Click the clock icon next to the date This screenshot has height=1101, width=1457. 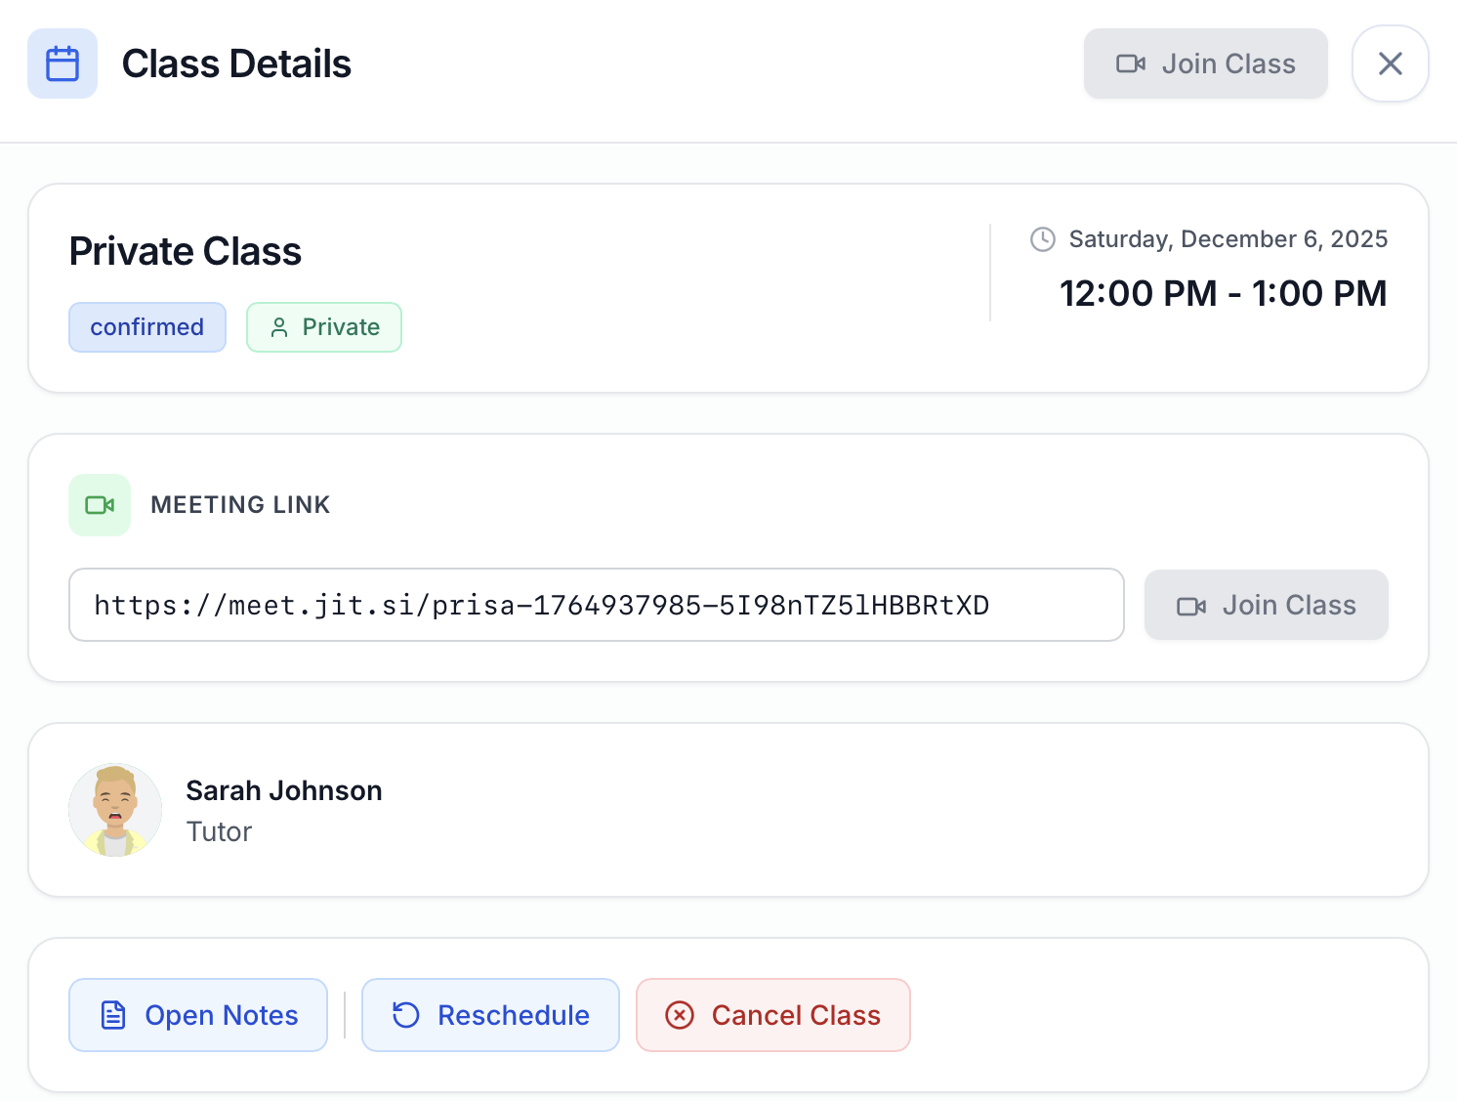coord(1043,239)
